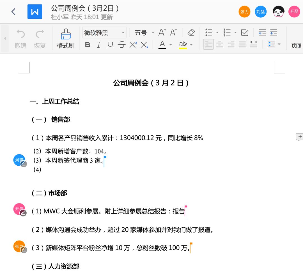The image size is (303, 275).
Task: Click the undo arrow (撤销)
Action: (20, 34)
